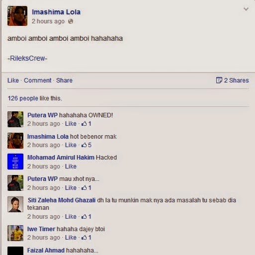The image size is (255, 255).
Task: Open Iwe Timer's profile name link
Action: [41, 229]
